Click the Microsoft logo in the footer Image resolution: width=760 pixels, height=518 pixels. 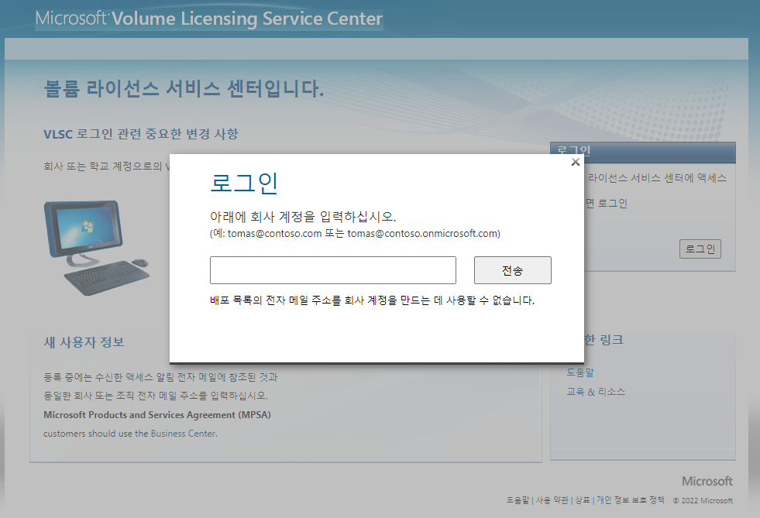click(707, 481)
